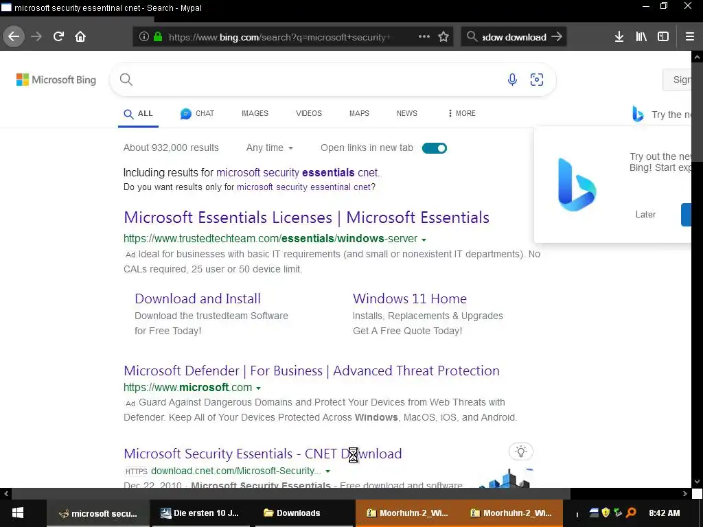Toggle the sidebar view icon
This screenshot has width=703, height=527.
pyautogui.click(x=663, y=36)
